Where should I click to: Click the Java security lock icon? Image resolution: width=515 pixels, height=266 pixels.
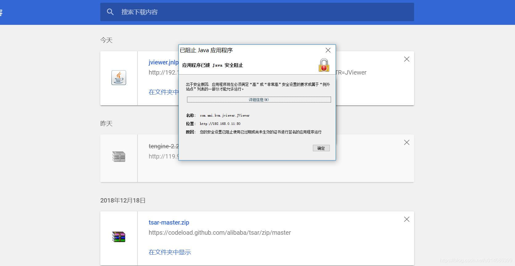pos(324,65)
